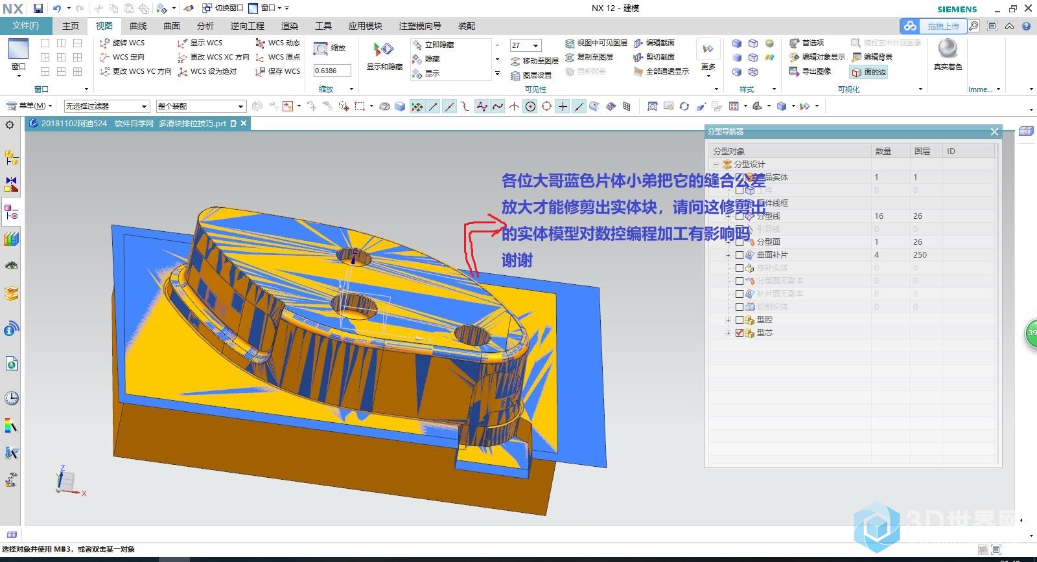Open the history clock tab on left sidebar
Screen dimensions: 1037x562
(11, 398)
